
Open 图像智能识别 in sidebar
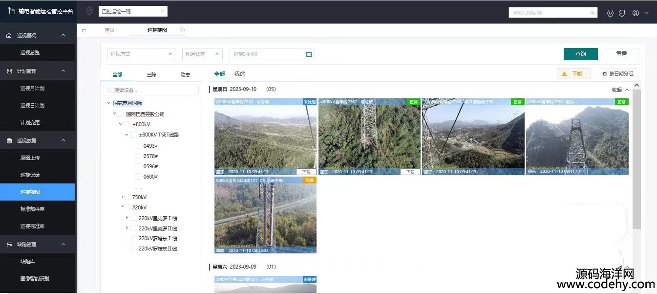[35, 279]
